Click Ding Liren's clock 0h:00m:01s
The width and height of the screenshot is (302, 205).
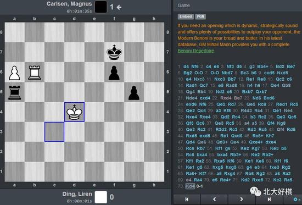tap(79, 201)
